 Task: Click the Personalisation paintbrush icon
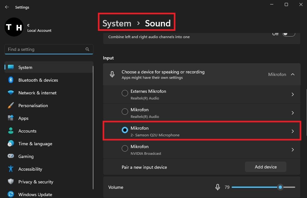(11, 106)
